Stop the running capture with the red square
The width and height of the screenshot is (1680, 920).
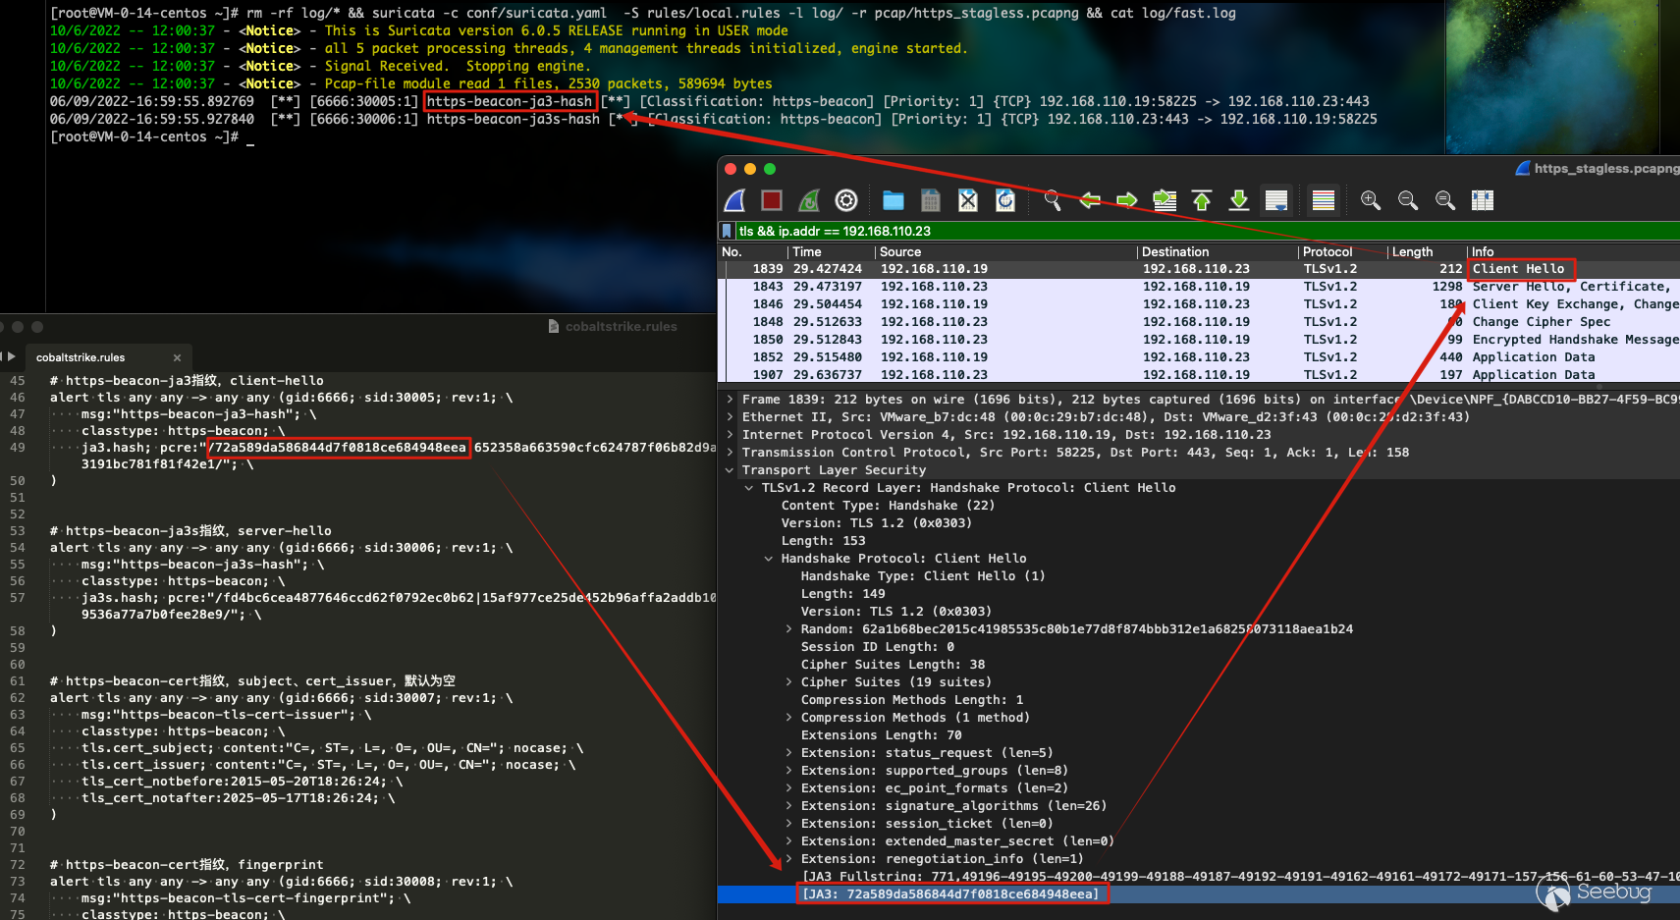click(772, 201)
